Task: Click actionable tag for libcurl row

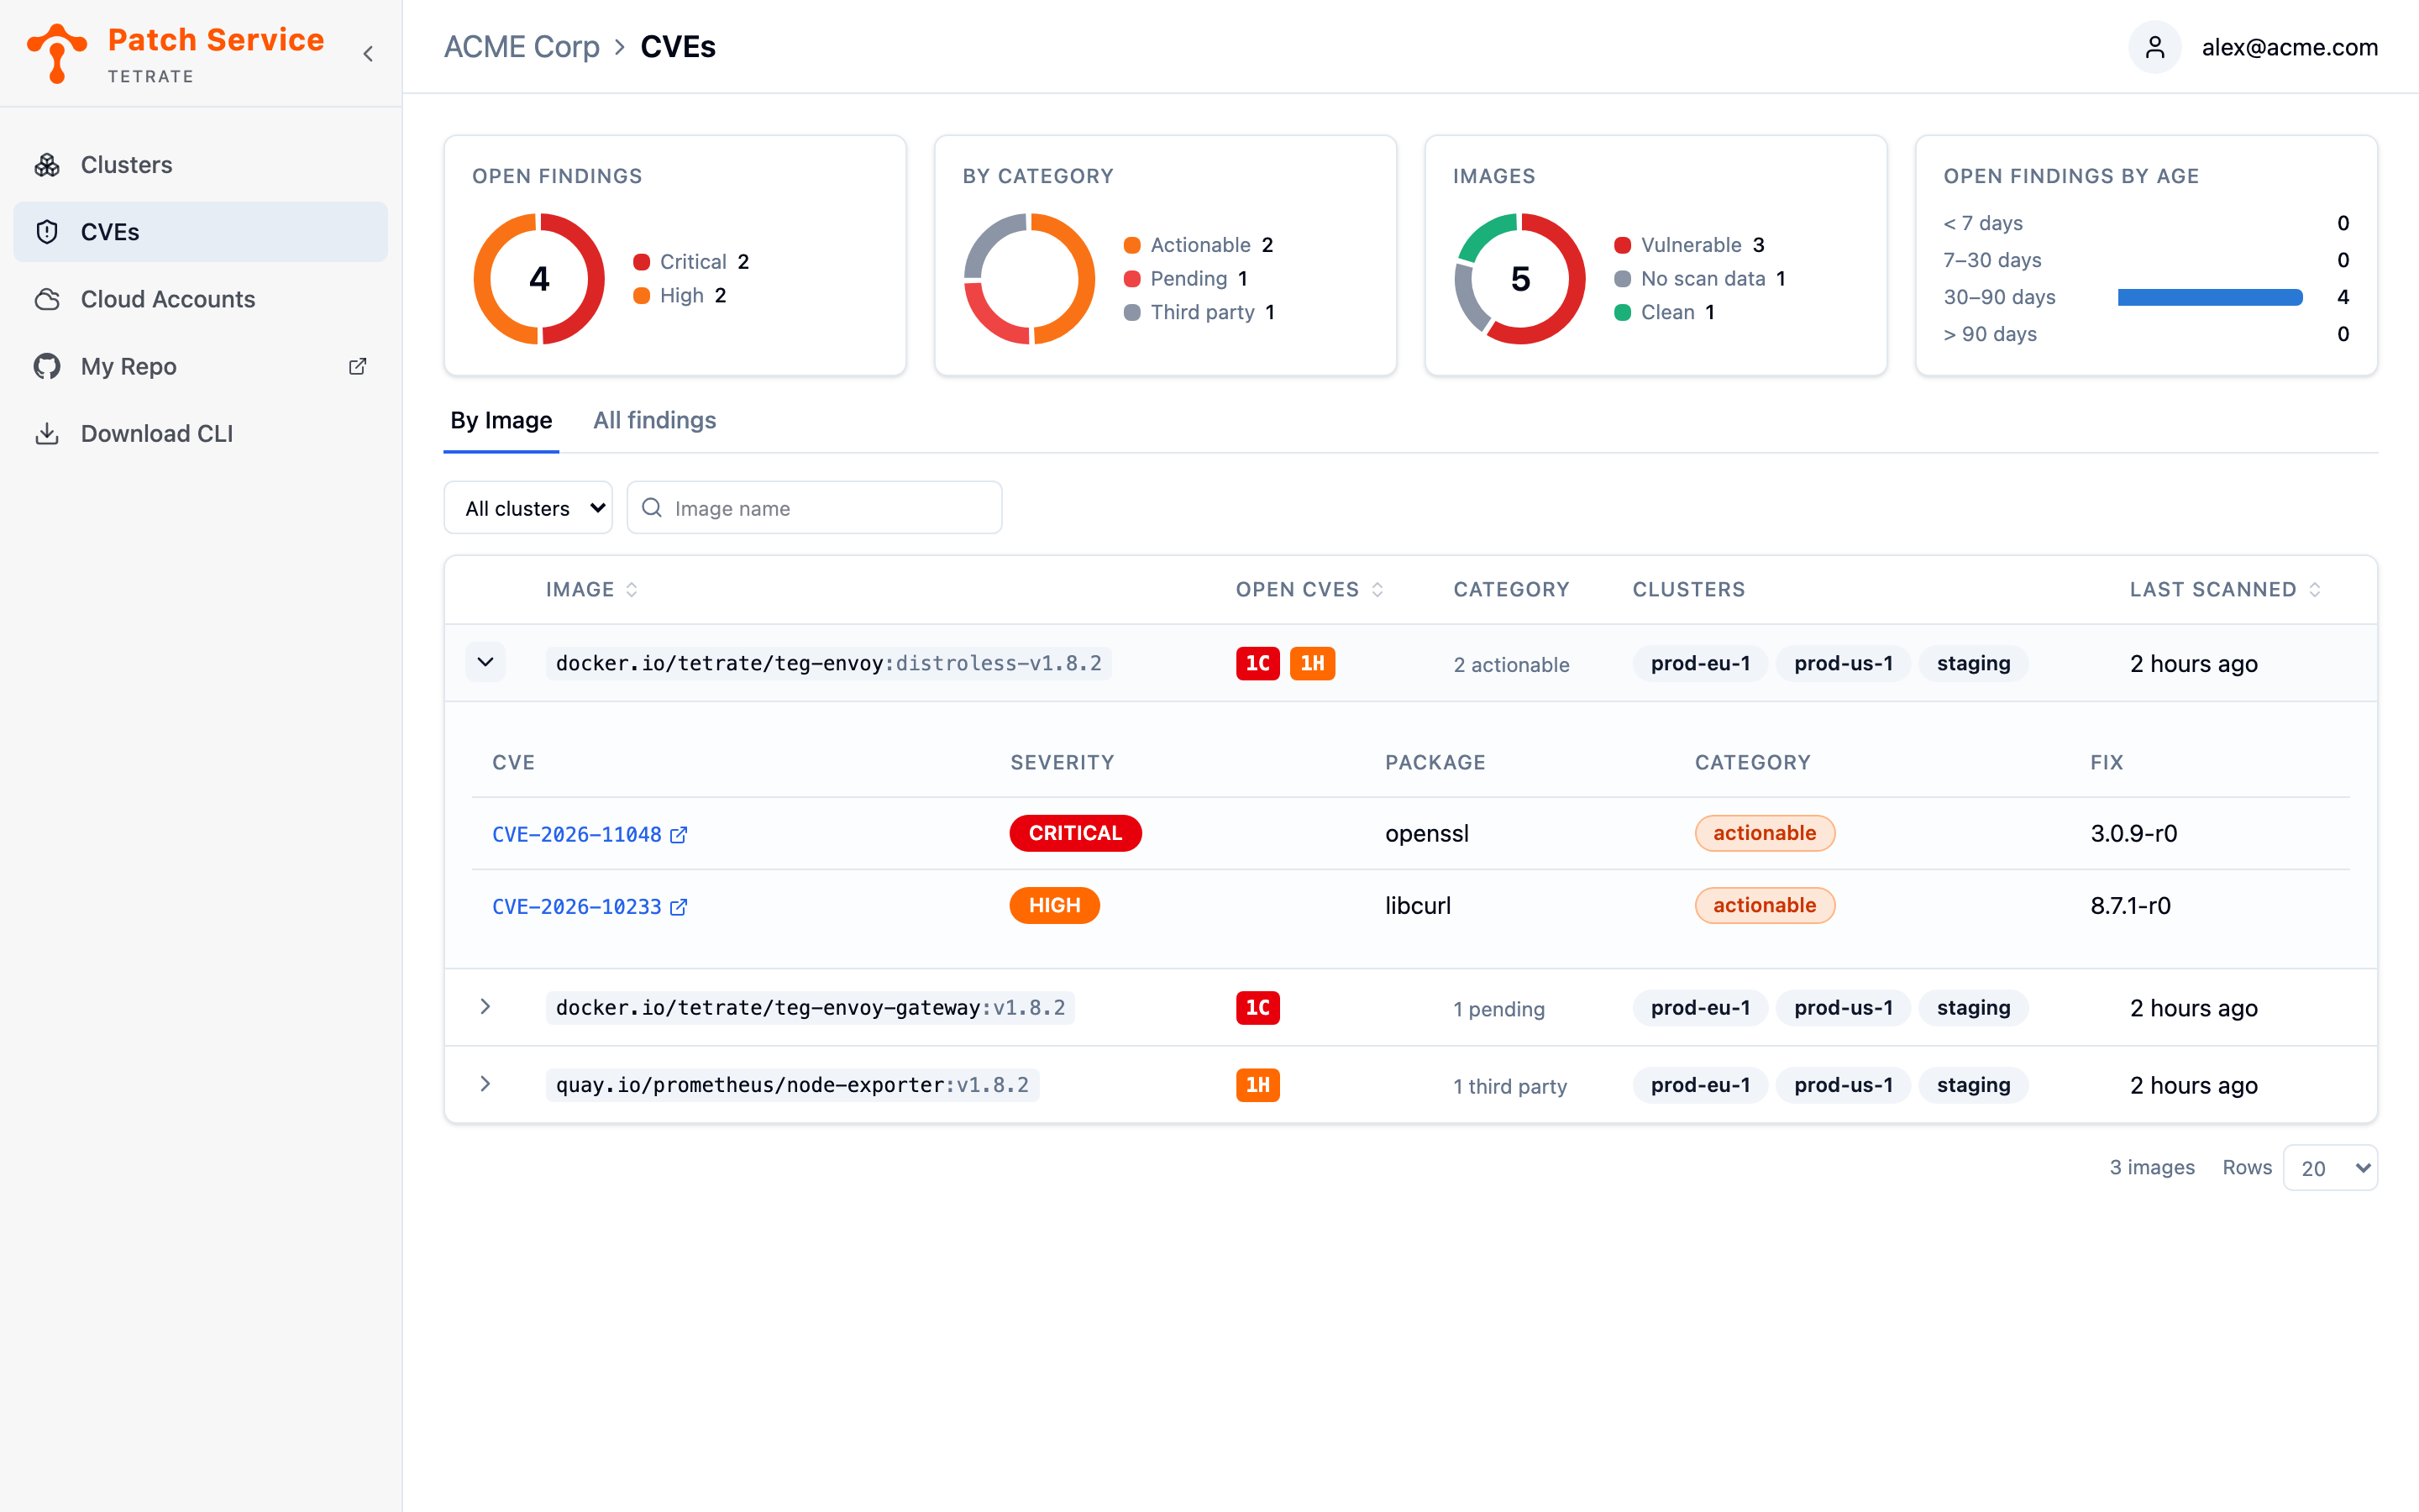Action: pos(1764,905)
